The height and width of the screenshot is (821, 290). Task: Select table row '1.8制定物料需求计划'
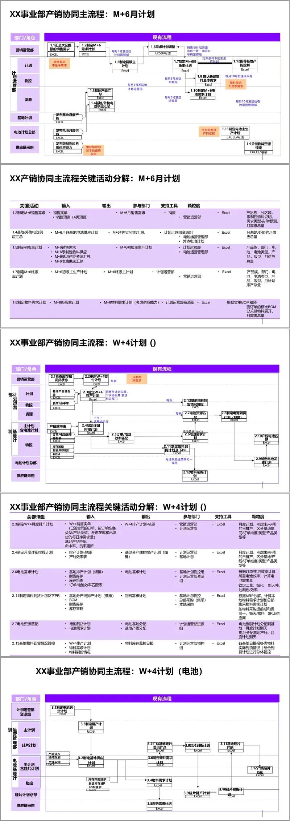[145, 309]
